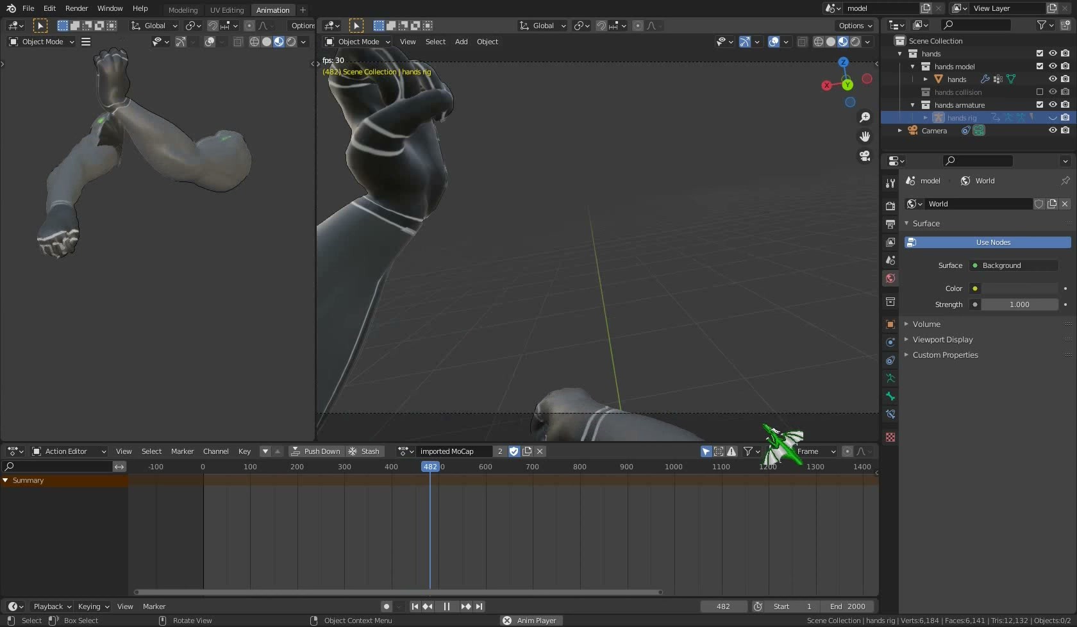Expand the Volume panel in World properties
Screen dimensions: 1077x627
coord(926,324)
